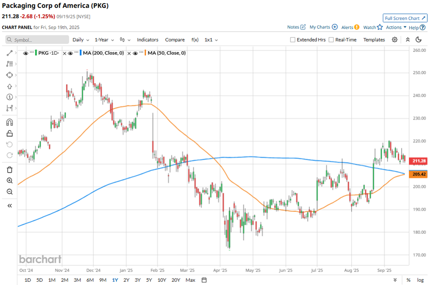The height and width of the screenshot is (285, 430).
Task: Open the Actions dropdown menu
Action: coord(396,27)
